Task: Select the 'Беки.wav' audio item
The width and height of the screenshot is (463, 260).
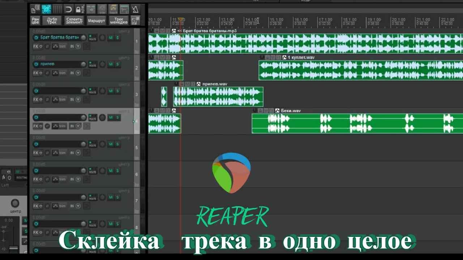Action: click(x=357, y=123)
